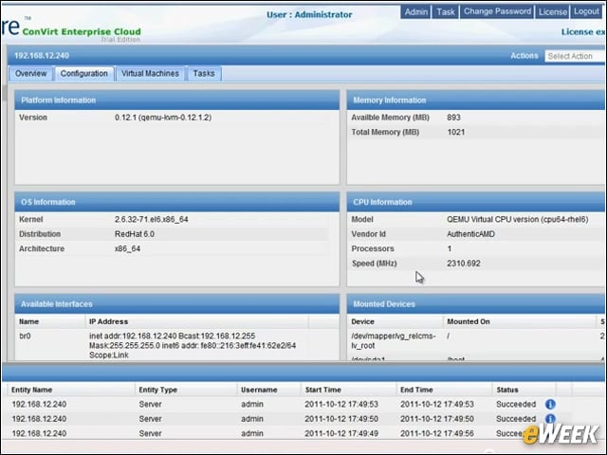Open info icon for 17:49:53 task row
607x455 pixels.
click(x=550, y=405)
